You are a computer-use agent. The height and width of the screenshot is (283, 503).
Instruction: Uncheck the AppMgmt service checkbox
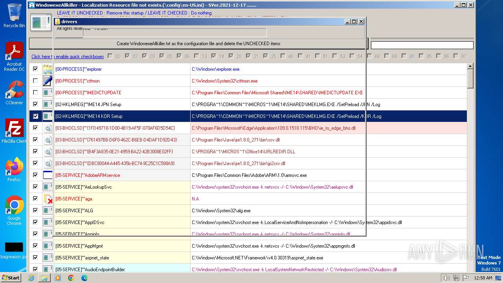coord(35,246)
